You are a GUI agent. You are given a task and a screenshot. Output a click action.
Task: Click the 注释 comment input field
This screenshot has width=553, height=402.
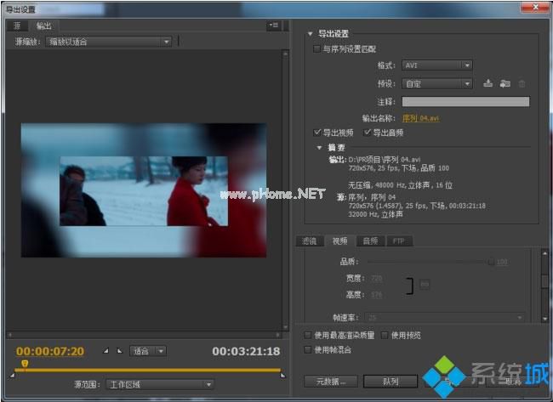pos(465,101)
